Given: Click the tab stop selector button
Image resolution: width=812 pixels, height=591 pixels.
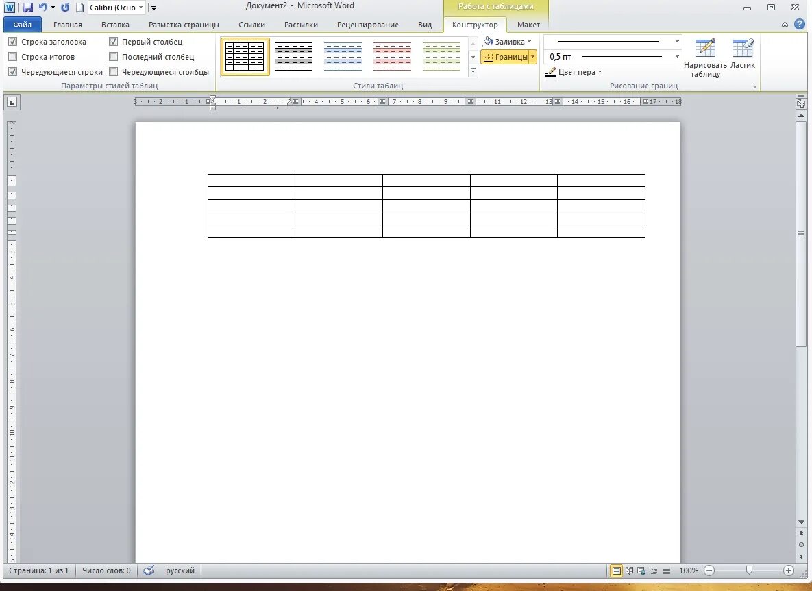Looking at the screenshot, I should pyautogui.click(x=12, y=102).
